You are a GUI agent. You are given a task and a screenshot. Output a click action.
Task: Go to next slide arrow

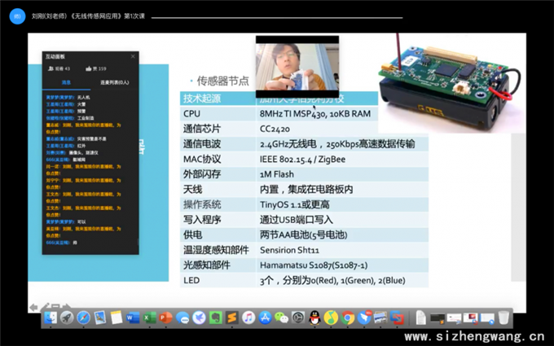click(x=67, y=307)
